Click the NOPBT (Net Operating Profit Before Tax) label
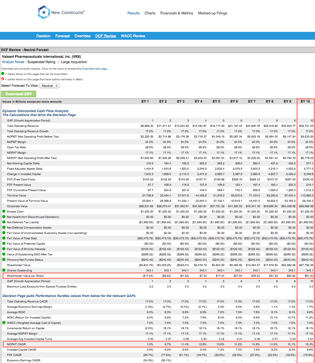The height and width of the screenshot is (363, 315). 33,136
